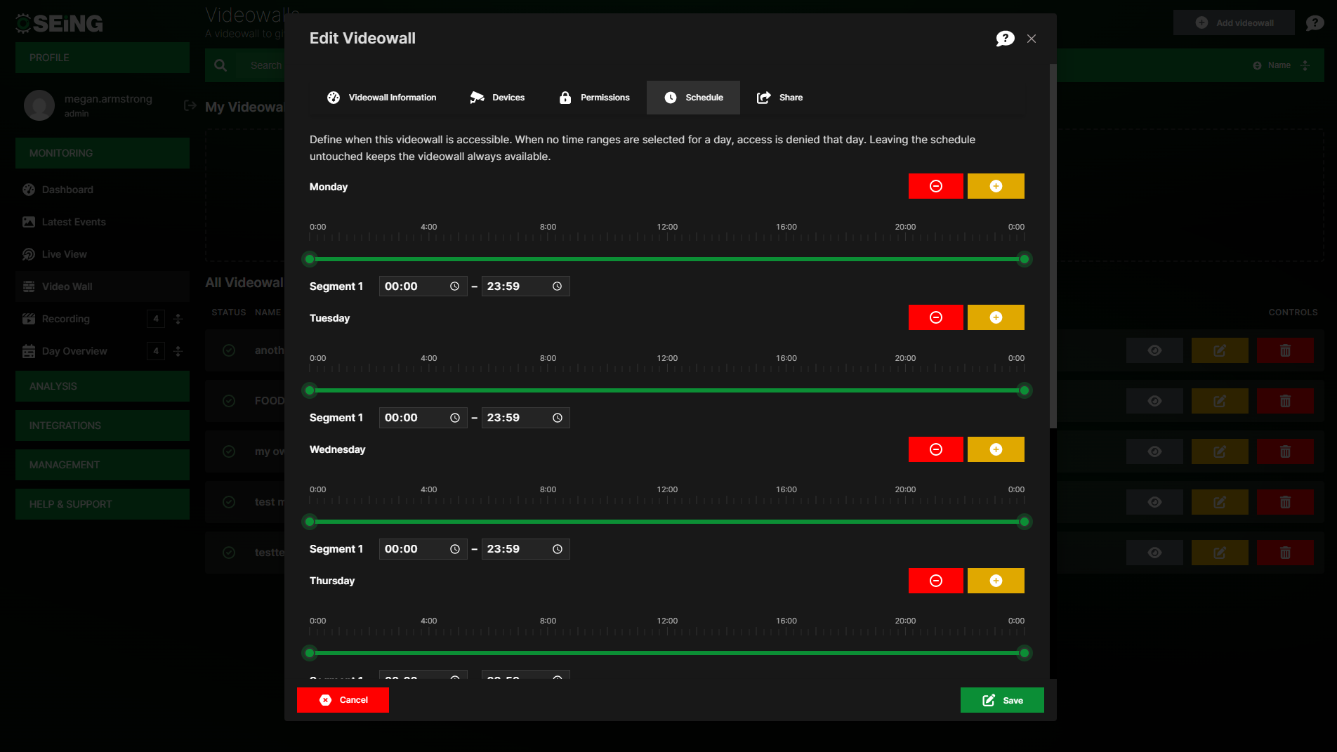Edit Wednesday Segment 1 end time field
Image resolution: width=1337 pixels, height=752 pixels.
tap(525, 549)
